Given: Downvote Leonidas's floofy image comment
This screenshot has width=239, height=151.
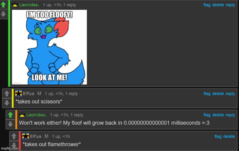Looking at the screenshot, I should [4, 14].
